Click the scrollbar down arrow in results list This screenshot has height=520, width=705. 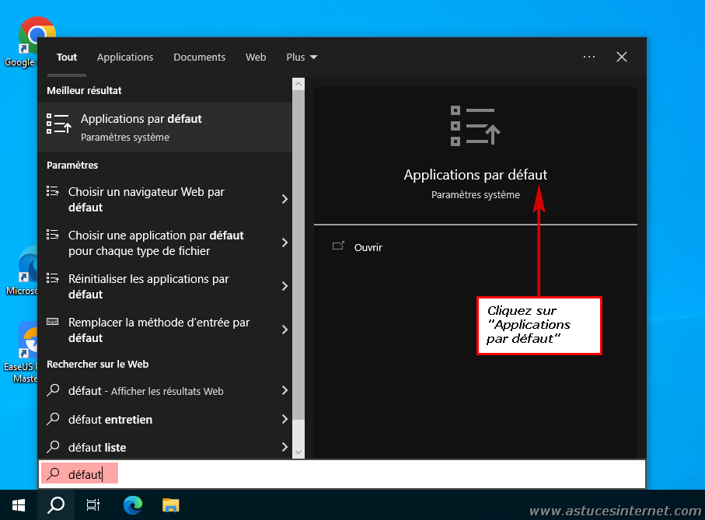click(298, 452)
